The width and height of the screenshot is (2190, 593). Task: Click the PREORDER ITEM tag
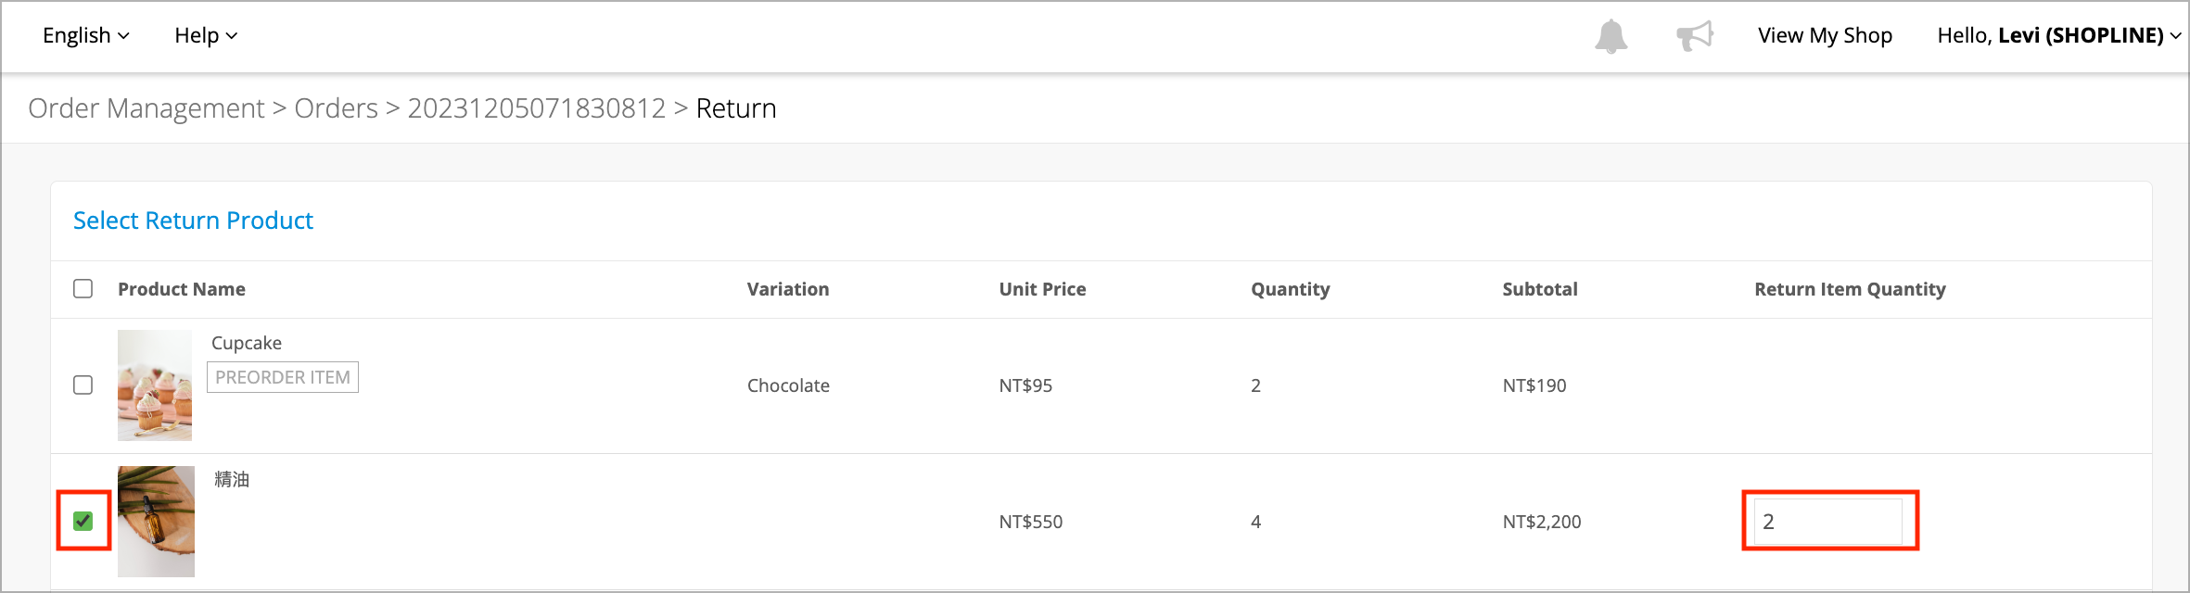[283, 377]
